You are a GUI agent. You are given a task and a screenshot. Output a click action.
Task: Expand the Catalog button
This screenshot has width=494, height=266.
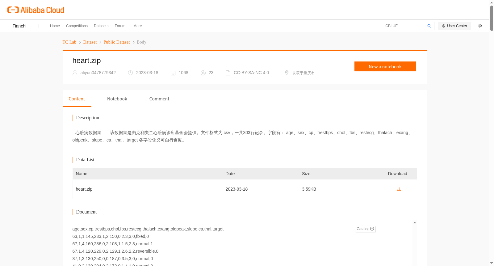click(365, 229)
